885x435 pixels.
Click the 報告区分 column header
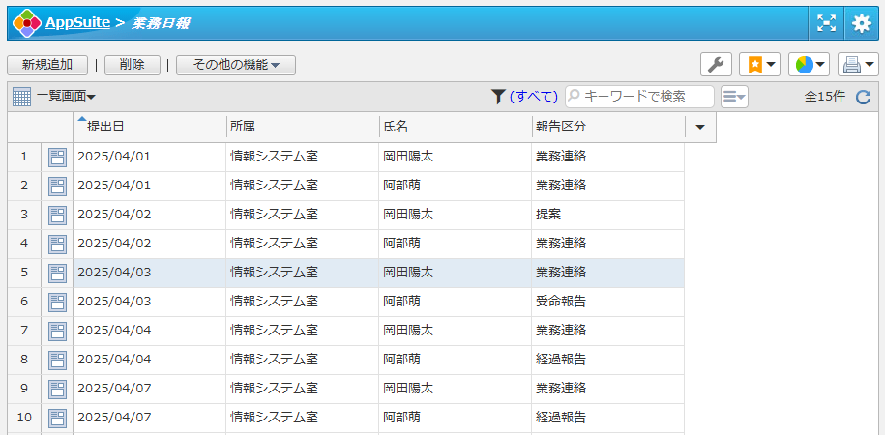[561, 127]
